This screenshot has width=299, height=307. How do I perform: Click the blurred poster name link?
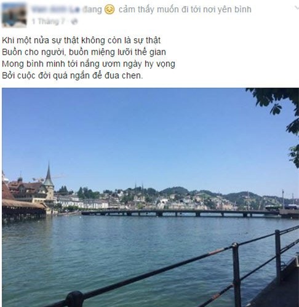pyautogui.click(x=55, y=9)
